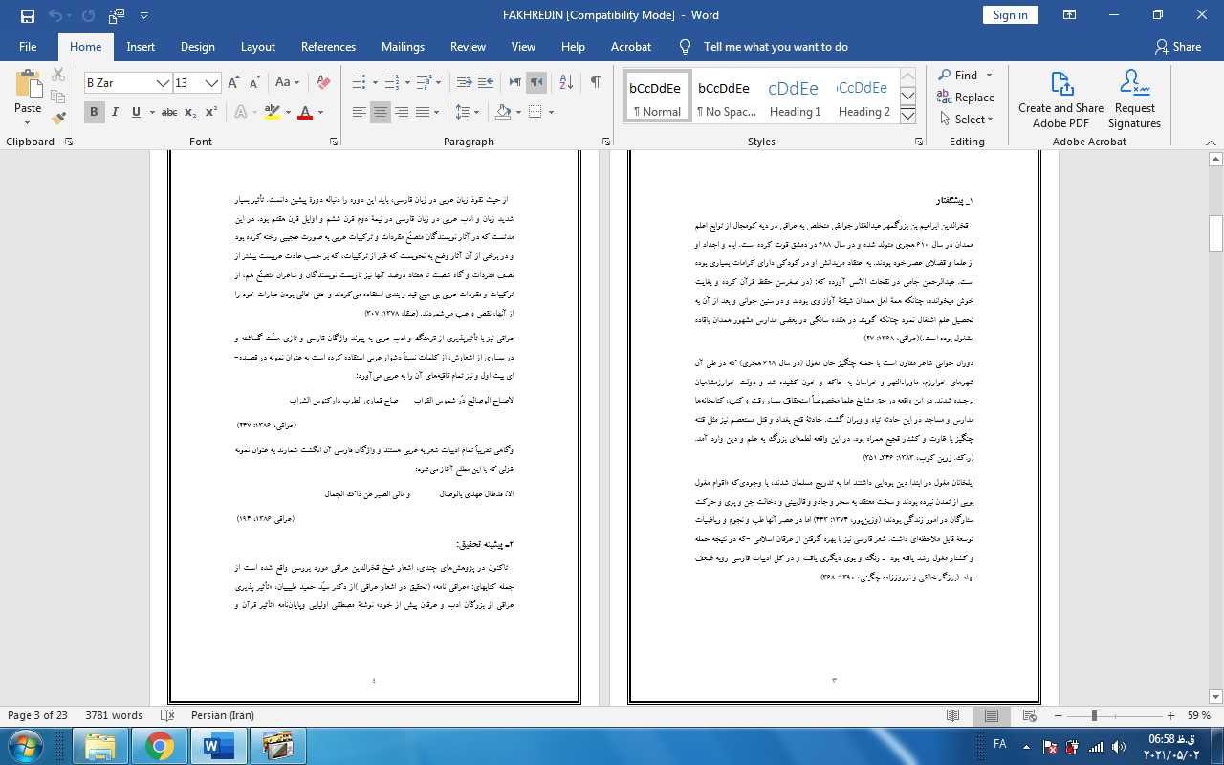
Task: Click the Format Painter icon
Action: 58,119
